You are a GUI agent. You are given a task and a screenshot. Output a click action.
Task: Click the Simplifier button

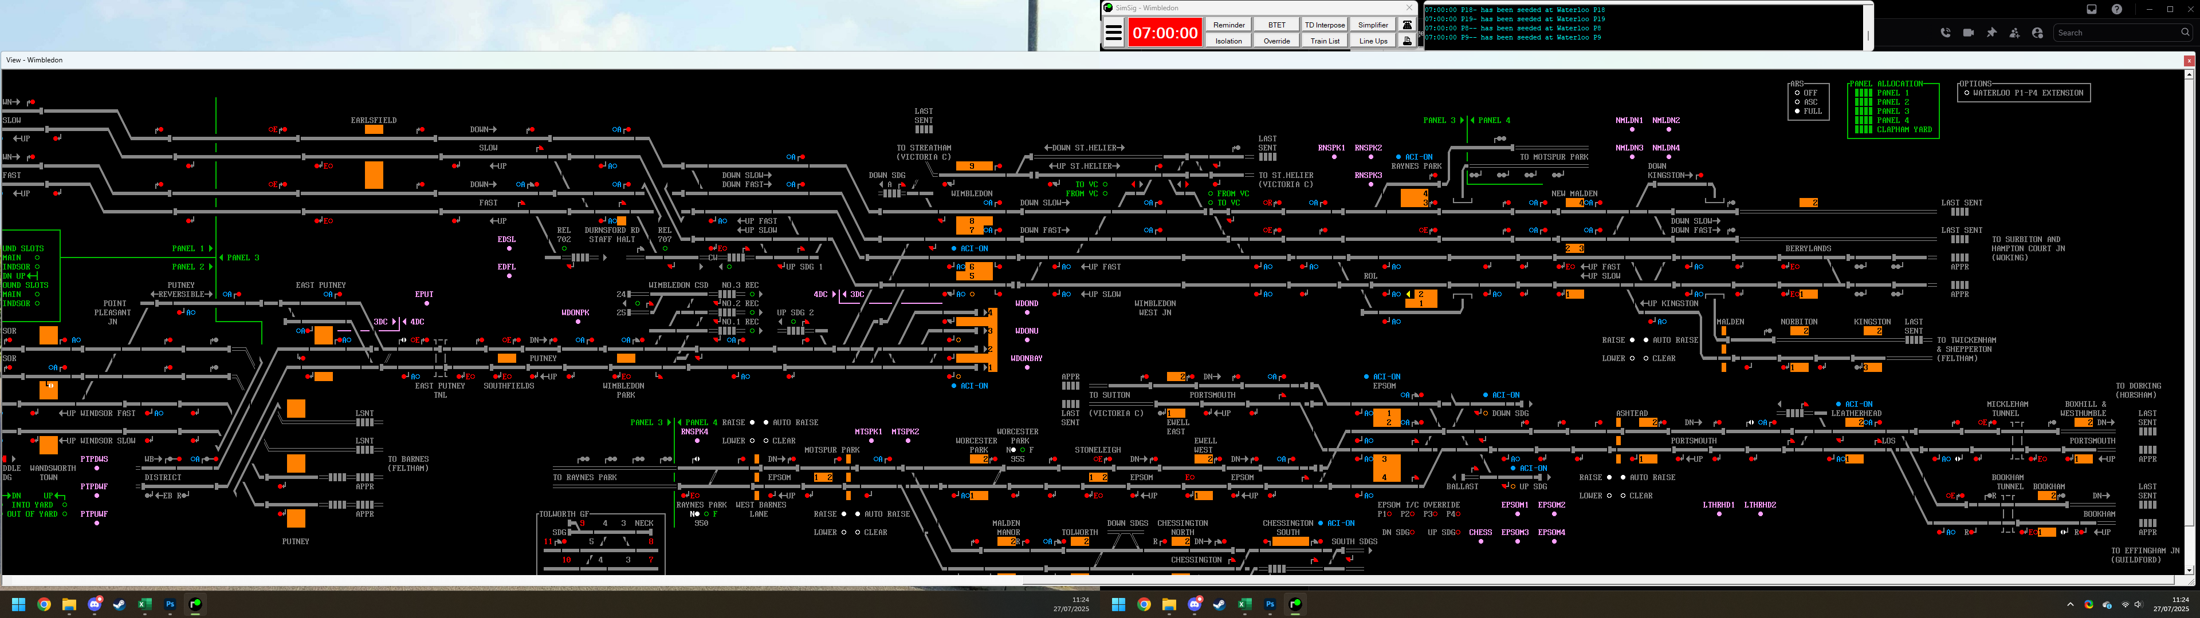(1373, 25)
